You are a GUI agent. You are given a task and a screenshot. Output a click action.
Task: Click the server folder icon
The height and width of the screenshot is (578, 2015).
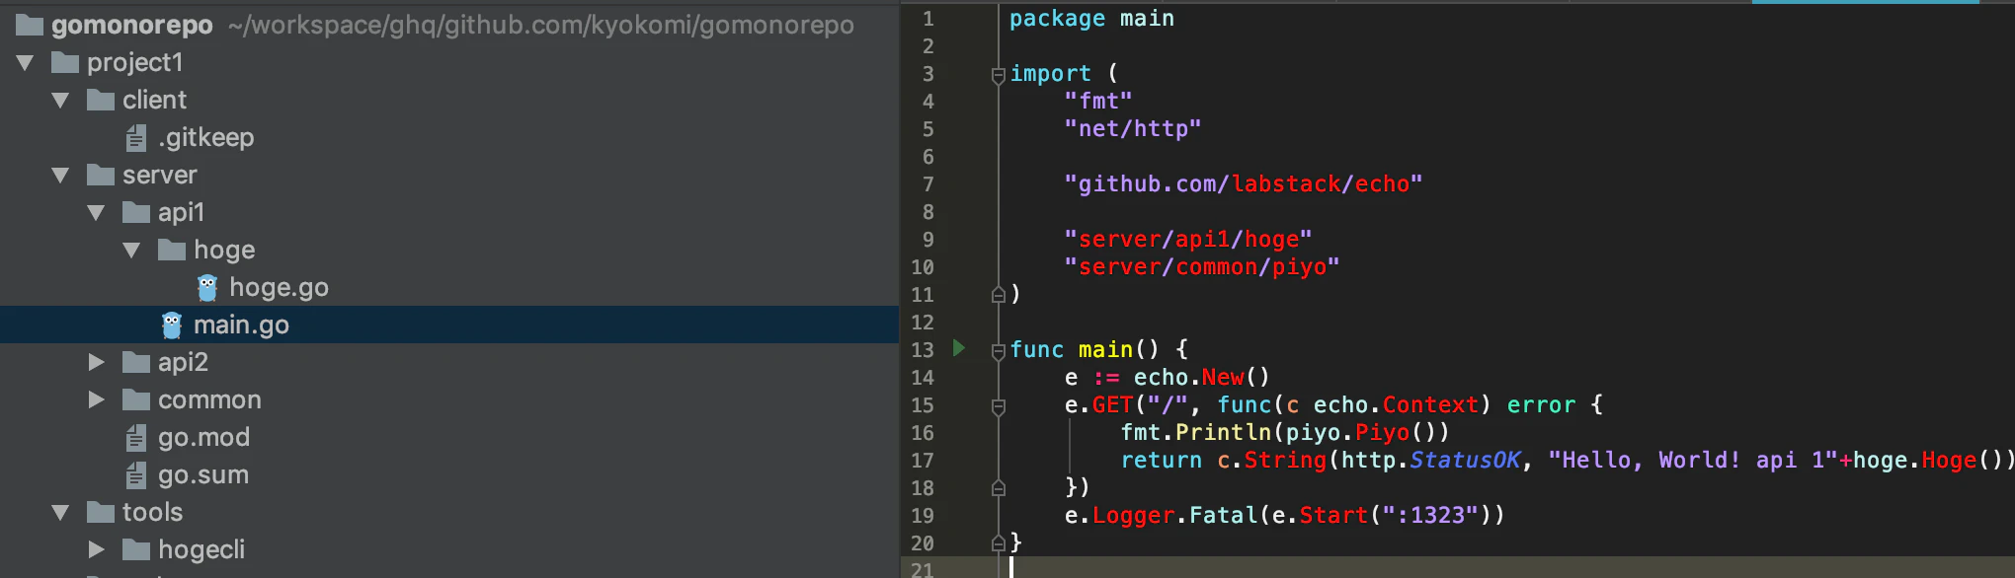point(101,175)
